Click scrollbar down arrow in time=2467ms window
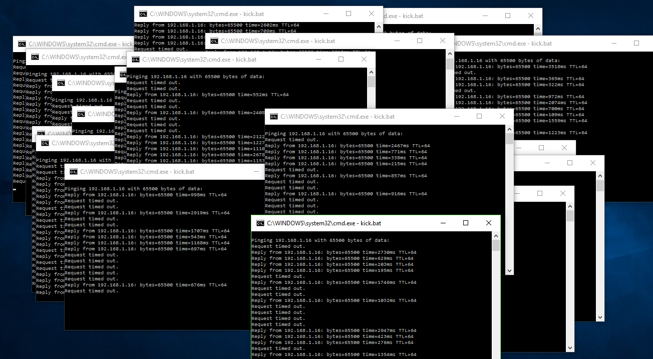The width and height of the screenshot is (653, 359). pos(509,270)
